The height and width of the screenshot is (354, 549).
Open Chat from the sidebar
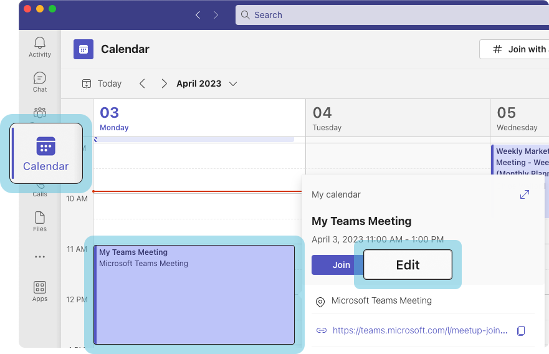click(x=39, y=82)
